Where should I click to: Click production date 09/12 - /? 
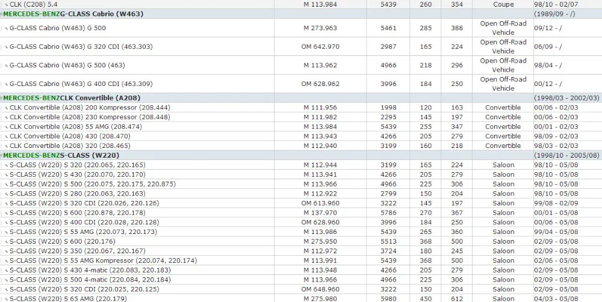coord(548,28)
